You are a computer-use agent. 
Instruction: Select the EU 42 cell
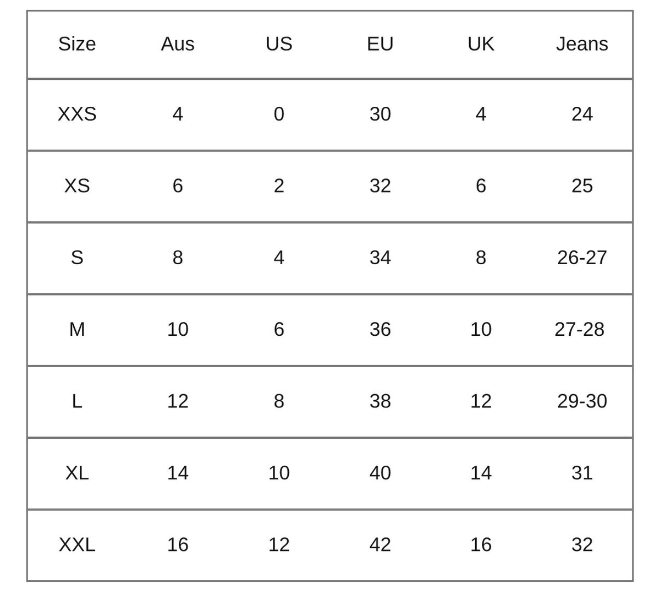point(380,544)
